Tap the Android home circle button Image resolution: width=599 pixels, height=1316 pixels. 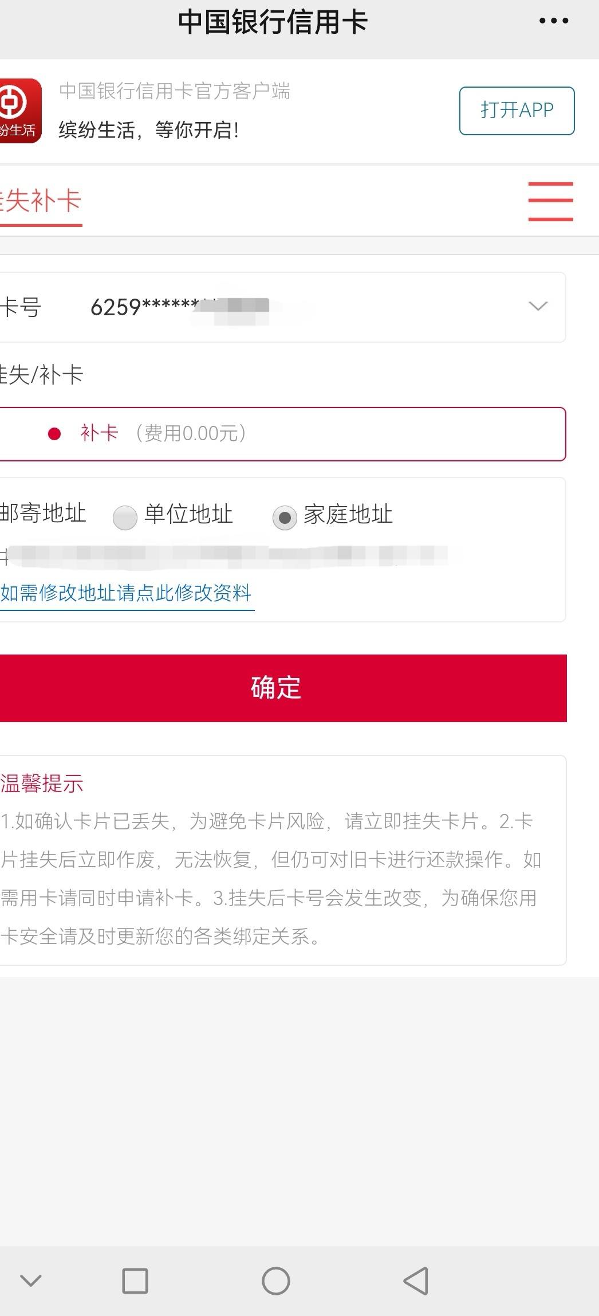point(275,1280)
